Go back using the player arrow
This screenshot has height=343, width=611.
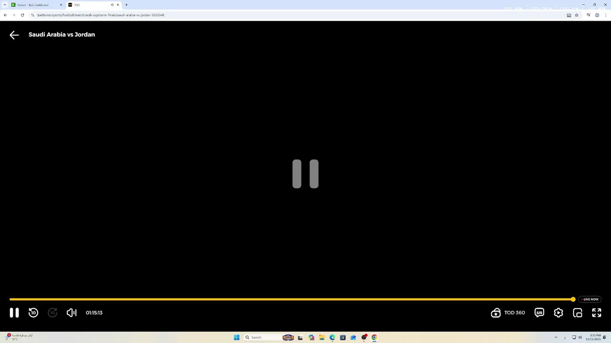14,35
